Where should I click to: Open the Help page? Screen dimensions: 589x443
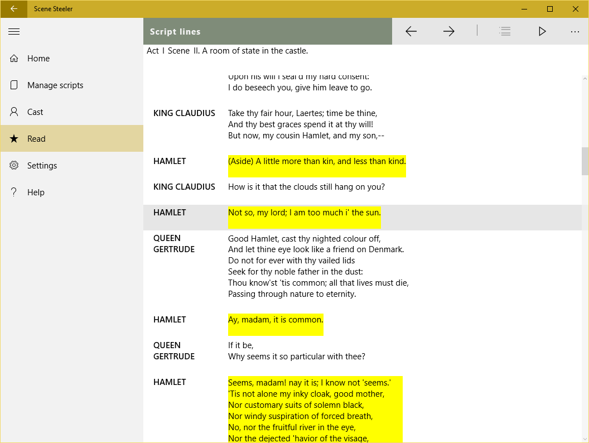click(x=72, y=192)
